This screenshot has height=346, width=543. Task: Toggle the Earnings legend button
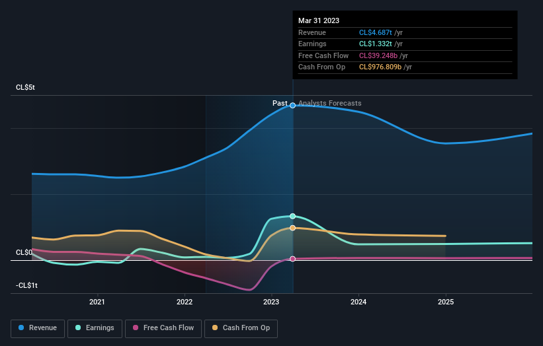click(x=95, y=328)
